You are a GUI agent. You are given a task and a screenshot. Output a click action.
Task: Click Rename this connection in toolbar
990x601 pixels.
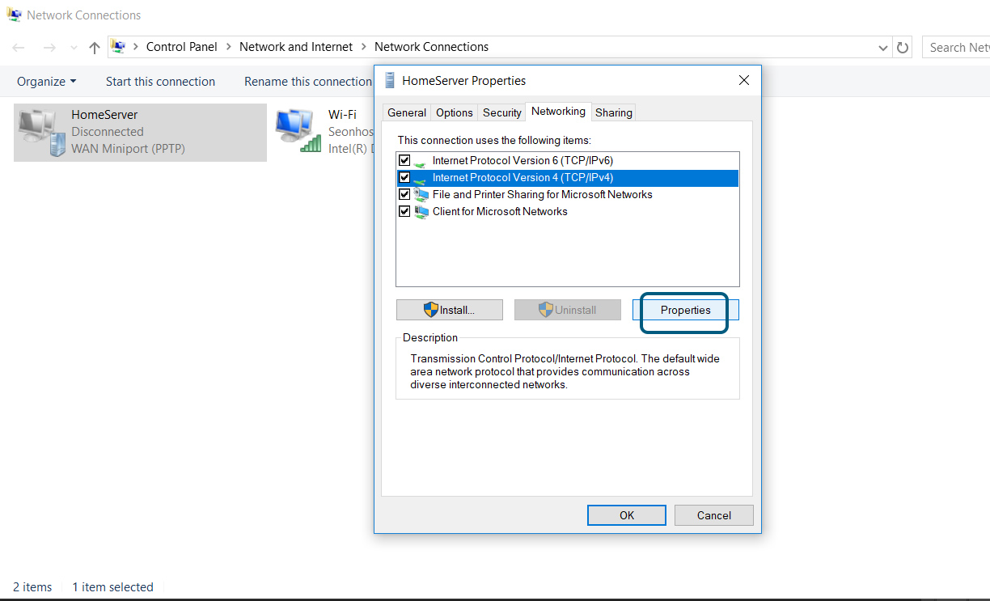tap(308, 82)
